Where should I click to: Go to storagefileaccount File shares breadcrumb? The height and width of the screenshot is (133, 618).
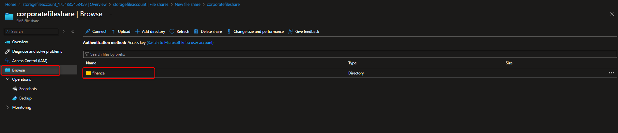tap(141, 4)
